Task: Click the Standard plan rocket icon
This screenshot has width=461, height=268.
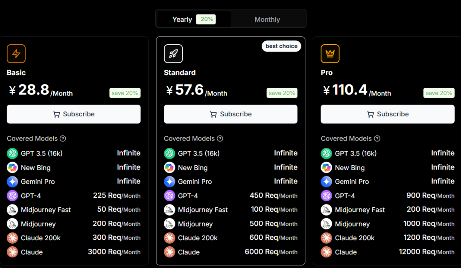Action: [x=173, y=54]
